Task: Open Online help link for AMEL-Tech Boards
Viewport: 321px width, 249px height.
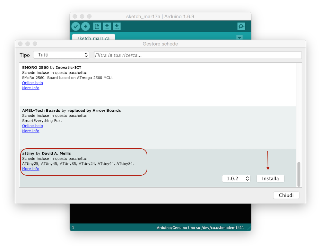Action: pos(32,126)
